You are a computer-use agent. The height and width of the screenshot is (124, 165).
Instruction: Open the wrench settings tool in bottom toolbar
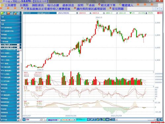click(92, 120)
